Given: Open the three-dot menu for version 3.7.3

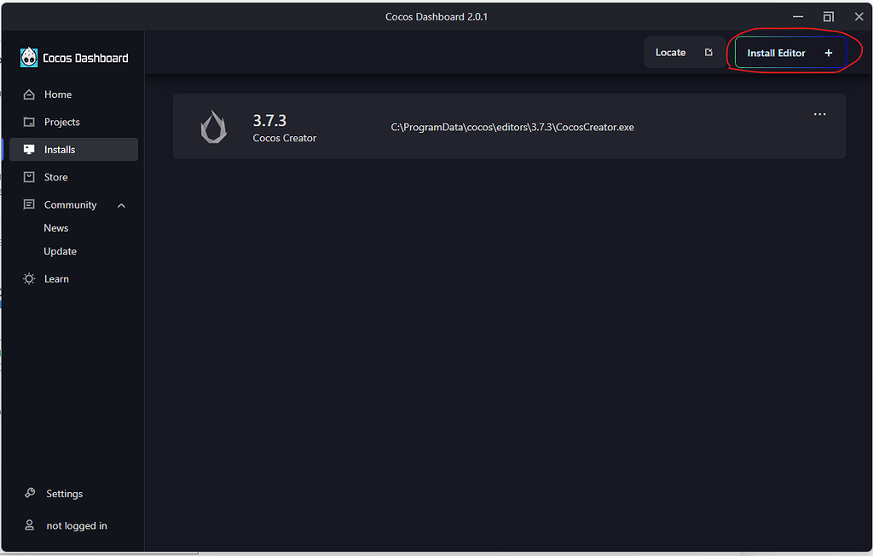Looking at the screenshot, I should (x=819, y=113).
